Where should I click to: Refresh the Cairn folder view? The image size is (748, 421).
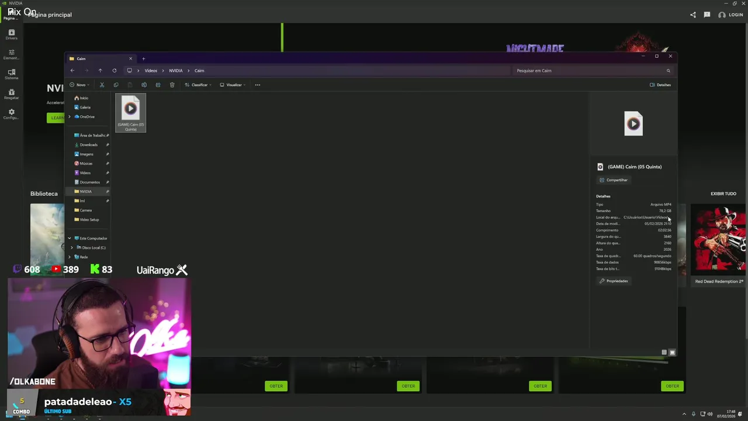pyautogui.click(x=115, y=70)
